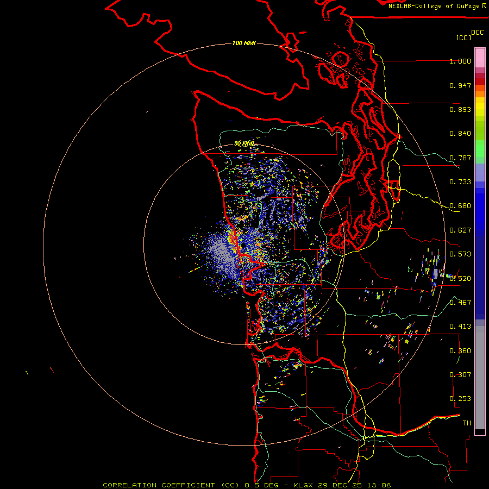Click the 0.733 scale value
This screenshot has width=489, height=489.
point(460,182)
